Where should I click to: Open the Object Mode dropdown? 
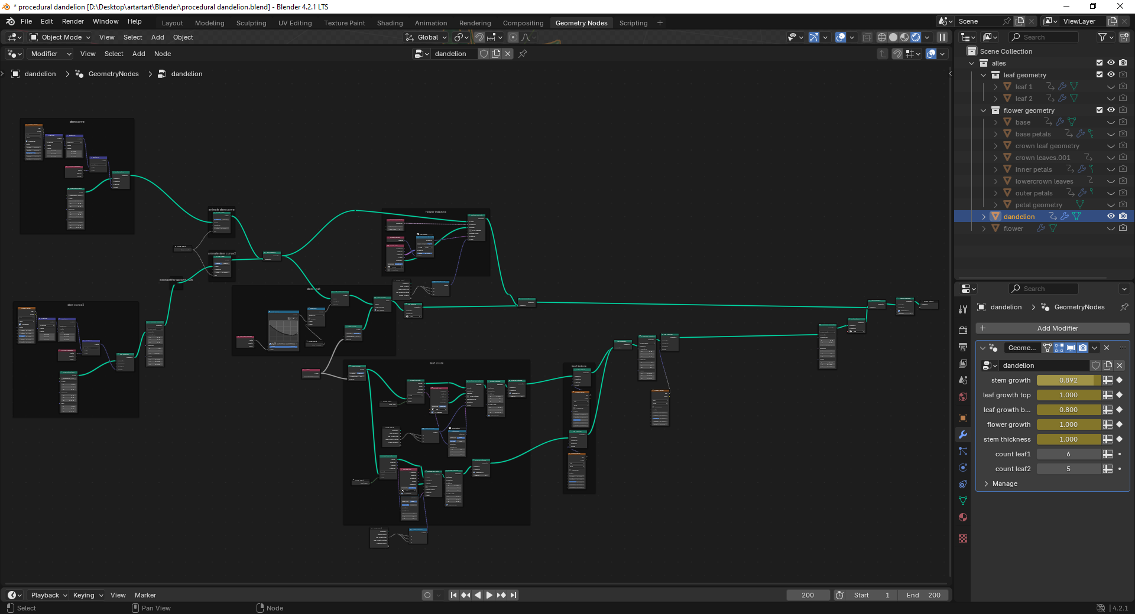[x=59, y=37]
